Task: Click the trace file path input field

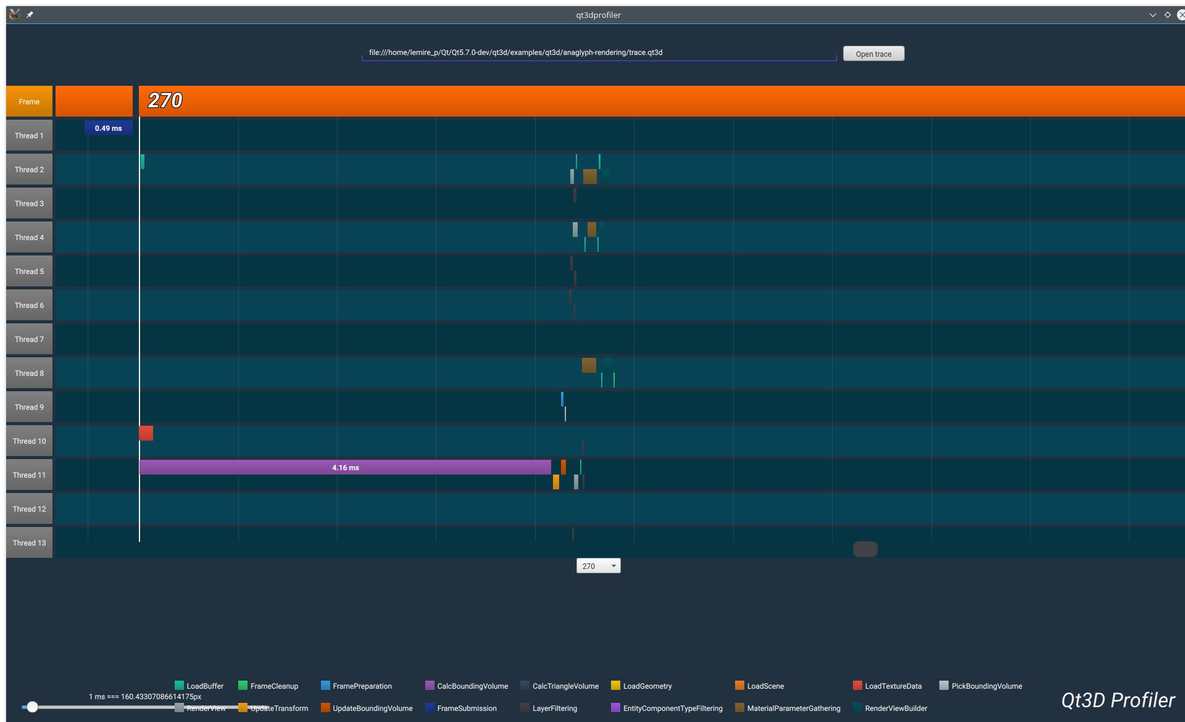Action: click(x=599, y=53)
